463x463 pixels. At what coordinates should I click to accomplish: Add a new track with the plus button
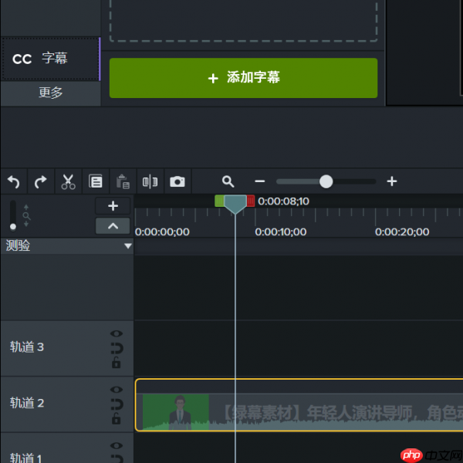click(113, 206)
